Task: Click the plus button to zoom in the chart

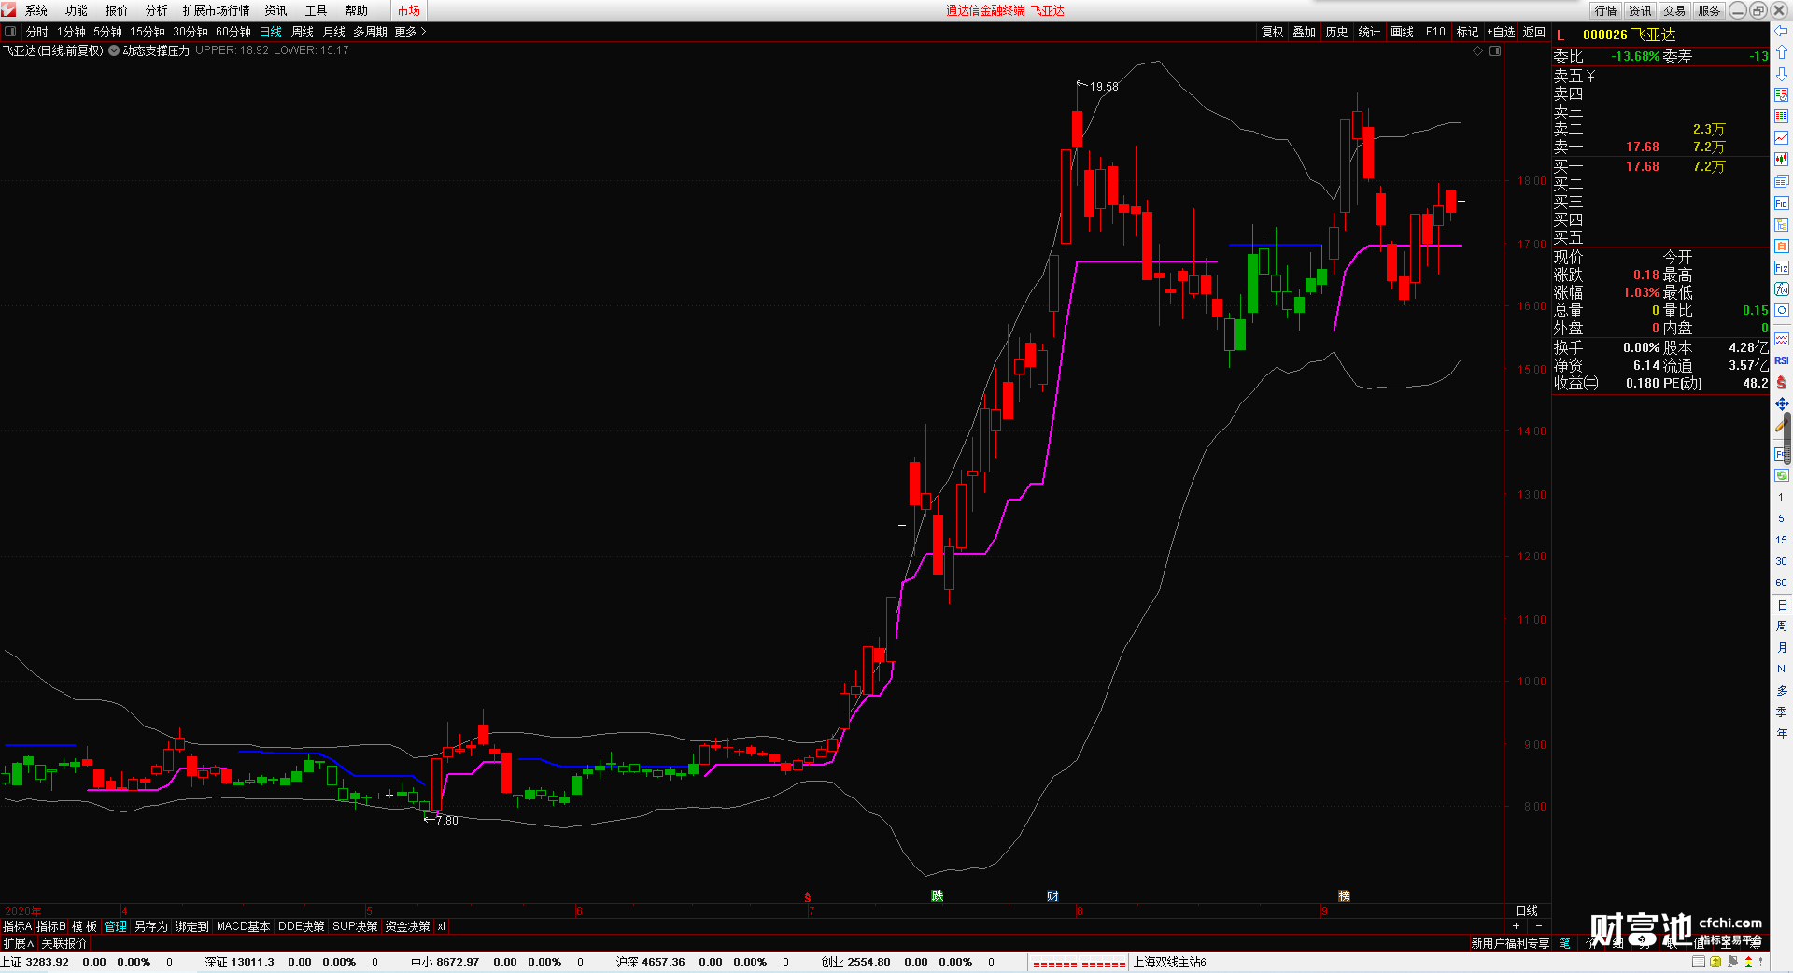Action: pyautogui.click(x=1516, y=926)
